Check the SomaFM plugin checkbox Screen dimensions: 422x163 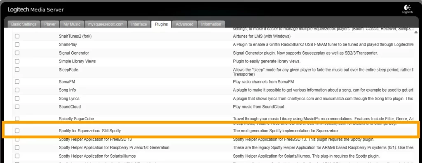(17, 81)
